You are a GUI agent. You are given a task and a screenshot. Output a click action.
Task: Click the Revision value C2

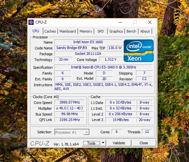click(x=144, y=79)
